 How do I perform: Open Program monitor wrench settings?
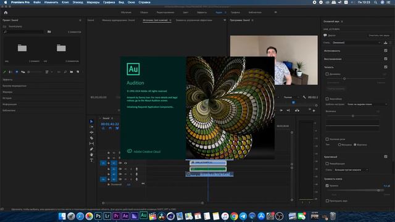(304, 97)
